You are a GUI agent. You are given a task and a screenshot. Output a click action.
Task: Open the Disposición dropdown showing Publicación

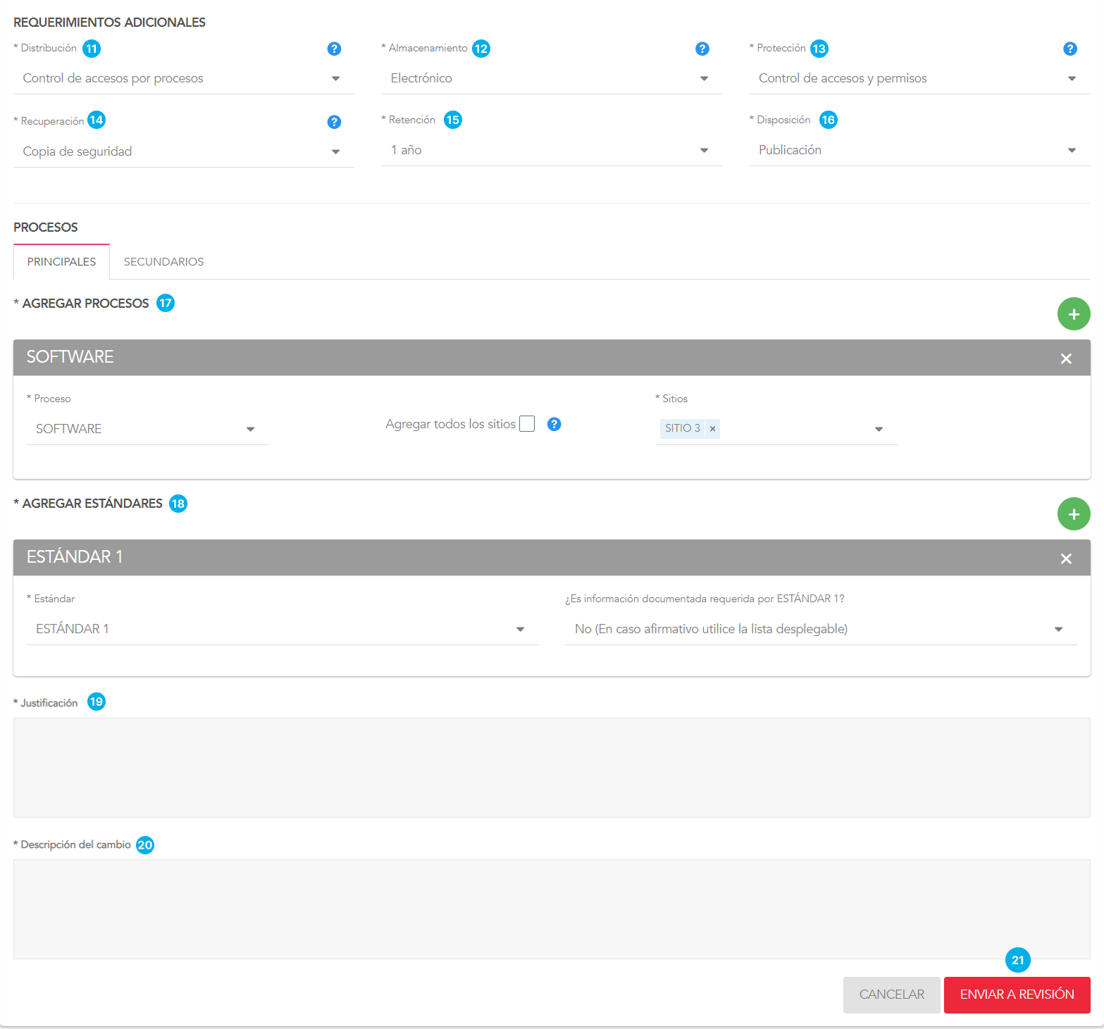919,150
